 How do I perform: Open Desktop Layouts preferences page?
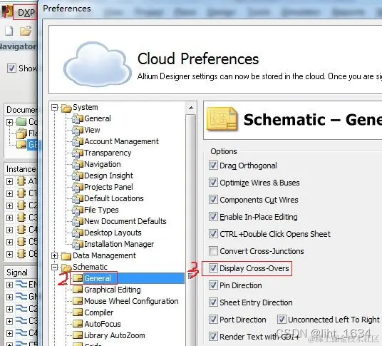click(113, 233)
